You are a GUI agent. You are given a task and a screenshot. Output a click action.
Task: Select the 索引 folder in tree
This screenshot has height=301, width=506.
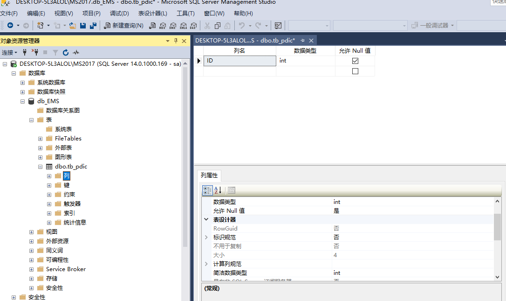69,213
